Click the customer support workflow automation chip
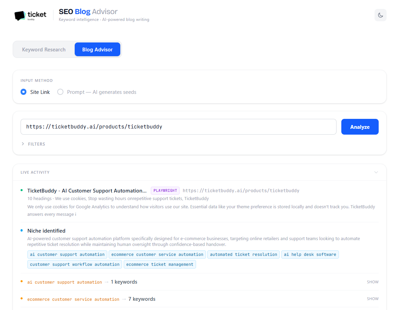 tap(74, 264)
